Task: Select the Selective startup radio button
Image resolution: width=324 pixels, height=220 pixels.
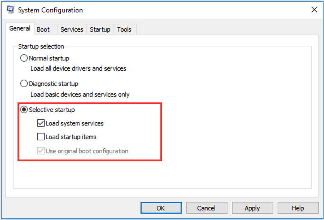Action: pyautogui.click(x=24, y=110)
